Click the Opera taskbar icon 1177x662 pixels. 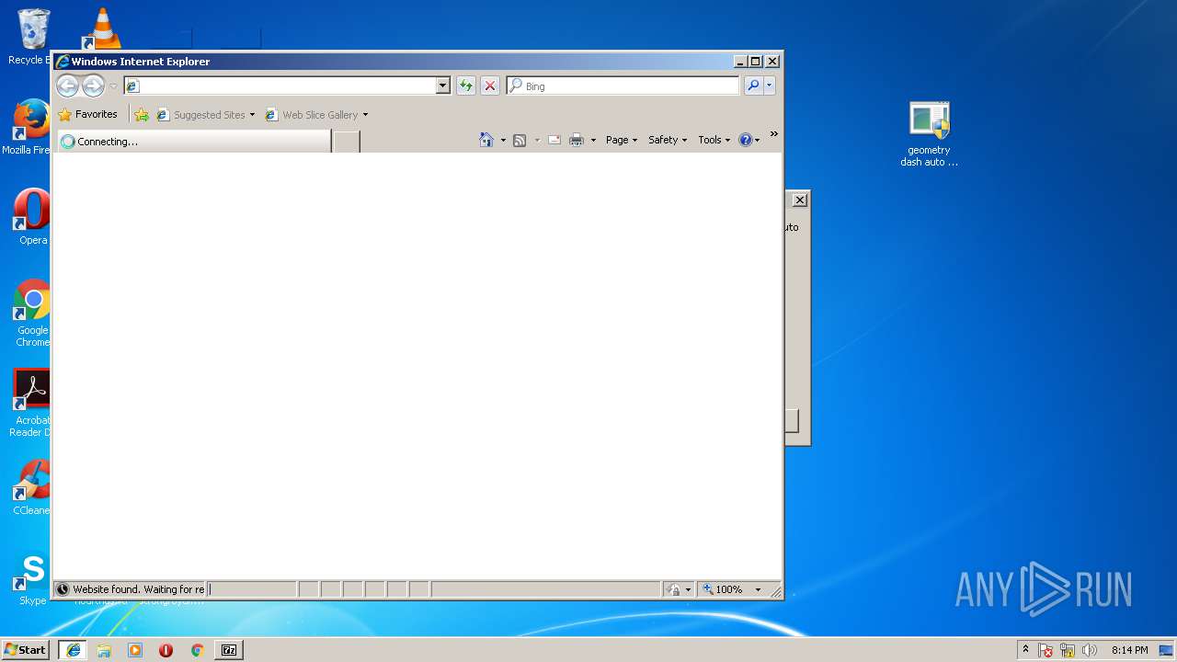point(166,650)
